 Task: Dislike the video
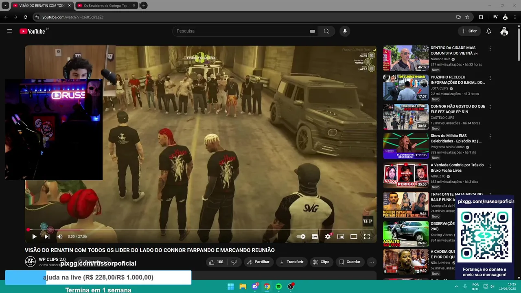click(x=234, y=262)
